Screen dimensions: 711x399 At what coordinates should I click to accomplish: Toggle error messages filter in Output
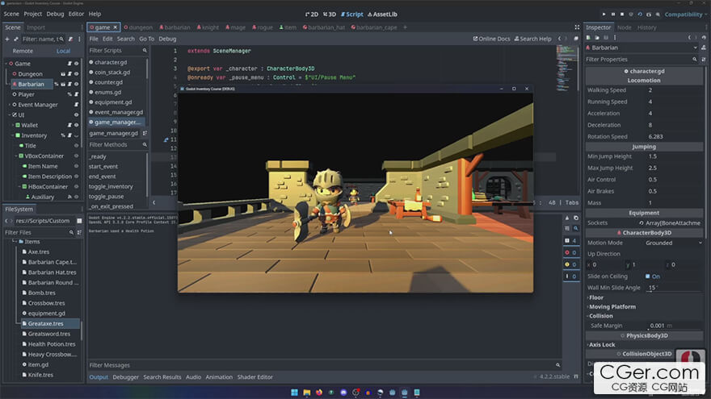click(x=571, y=252)
